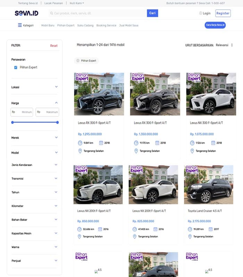The image size is (243, 277).
Task: Open Tentang Seva.id link
Action: point(28,3)
